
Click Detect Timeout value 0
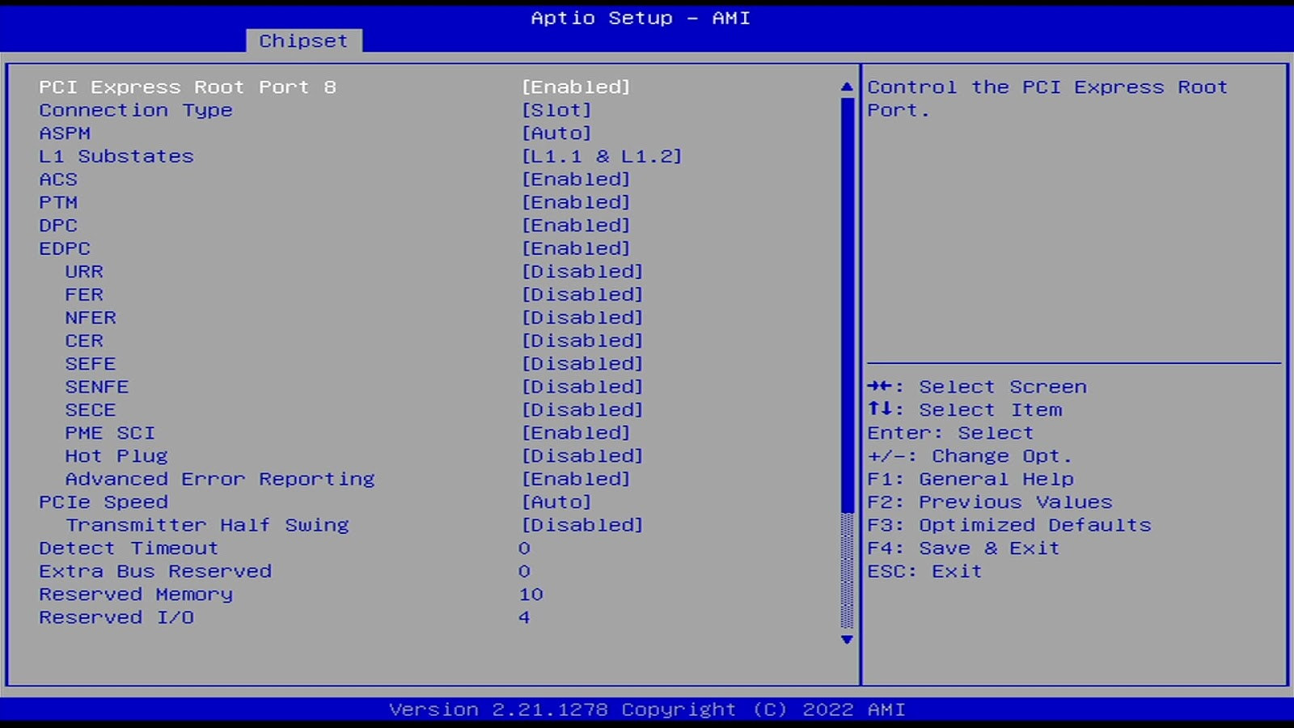tap(524, 548)
